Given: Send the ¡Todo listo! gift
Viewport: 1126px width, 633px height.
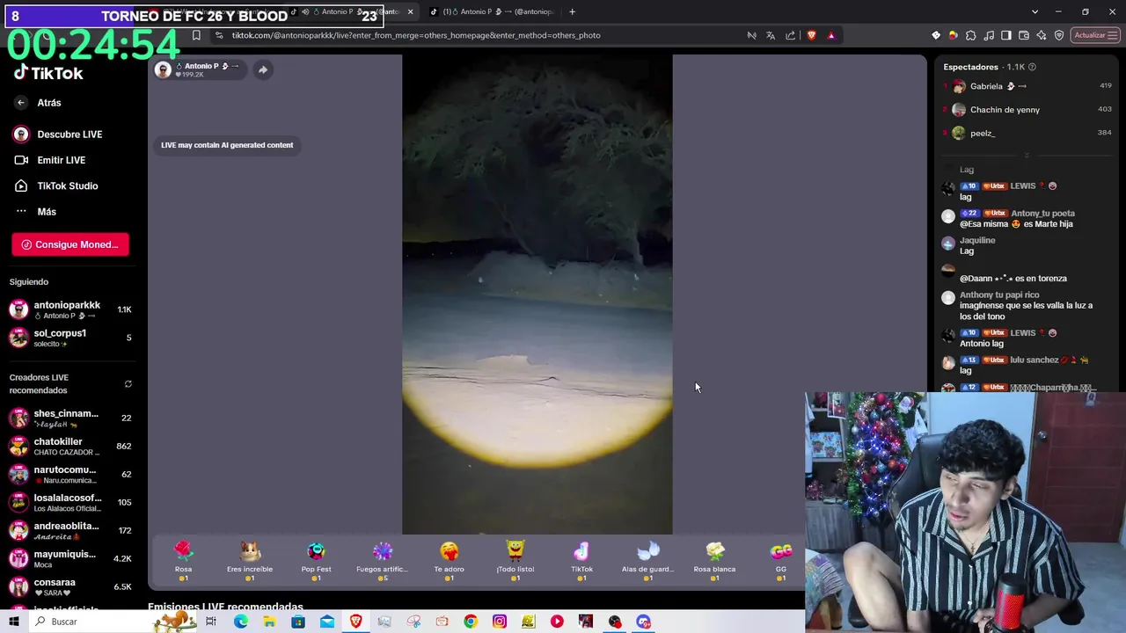Looking at the screenshot, I should coord(515,561).
